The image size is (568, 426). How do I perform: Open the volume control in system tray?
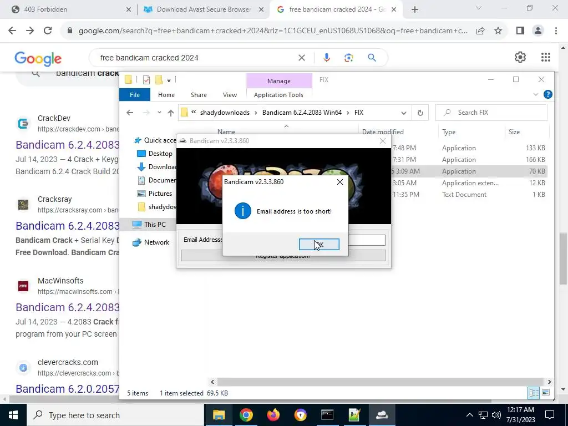pyautogui.click(x=496, y=415)
